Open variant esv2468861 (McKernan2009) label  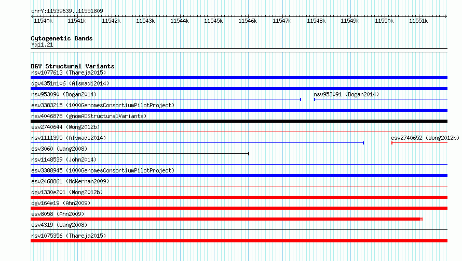[x=70, y=181]
